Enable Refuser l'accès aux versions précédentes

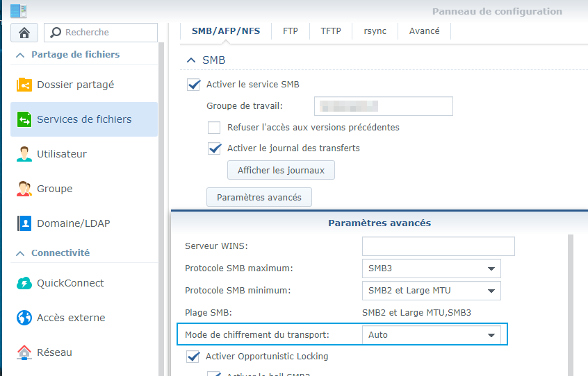point(215,128)
